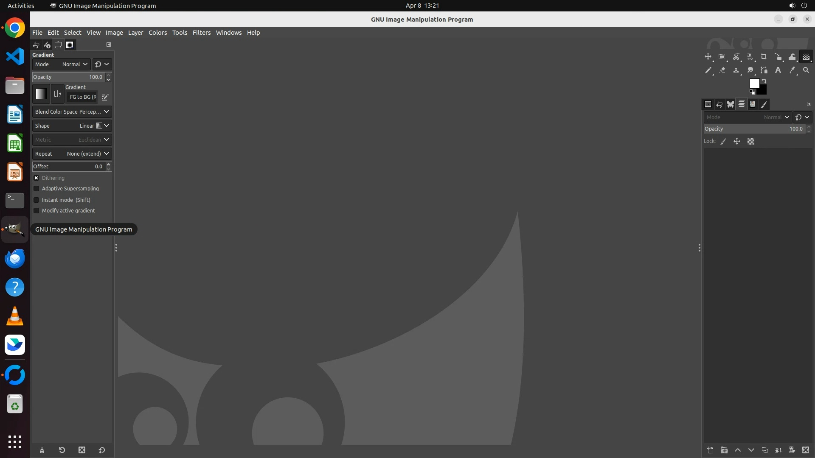Disable the Dithering checkbox

click(37, 178)
